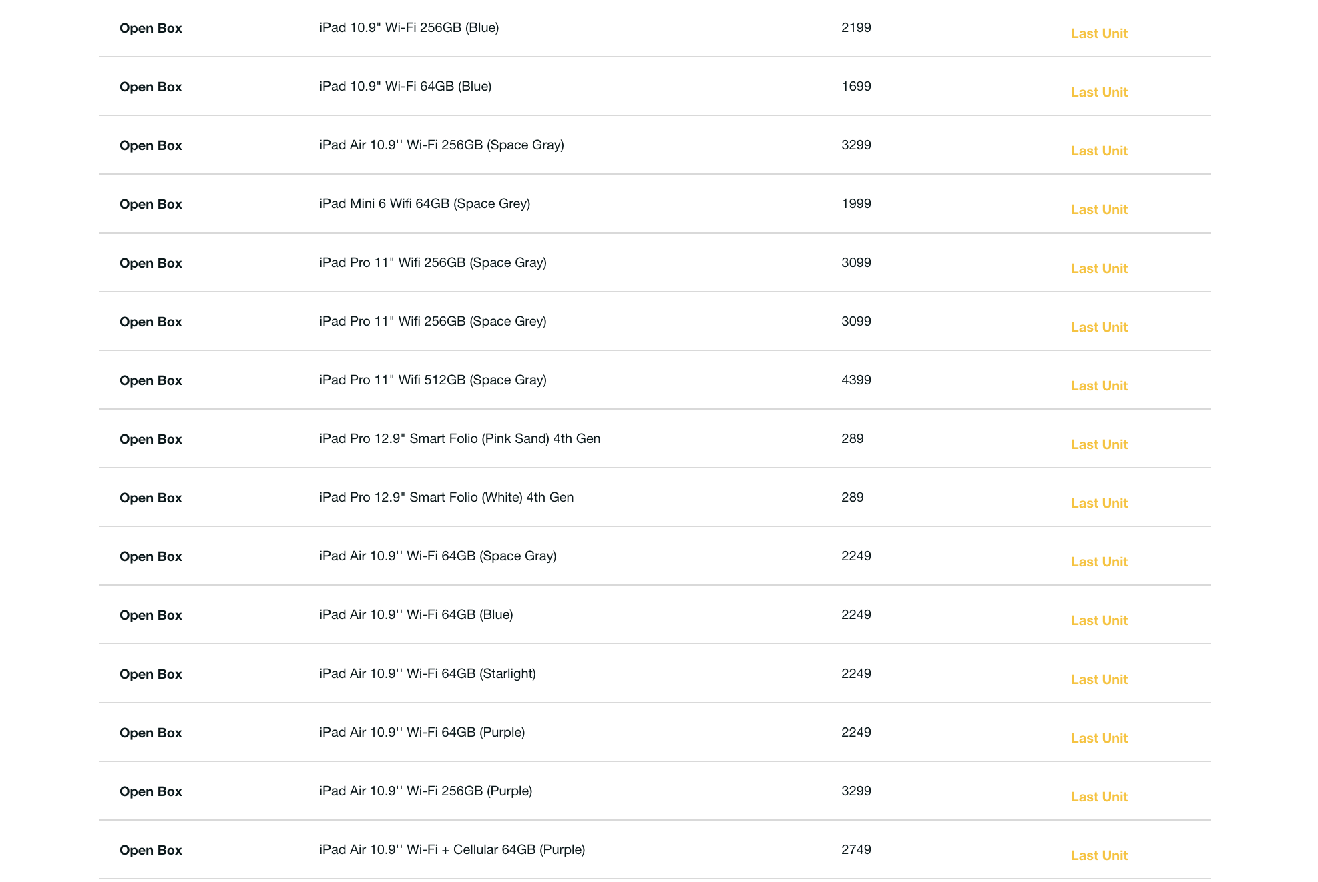Open the iPad Mini 6 Wifi 64GB product name
The height and width of the screenshot is (882, 1318).
coord(425,203)
